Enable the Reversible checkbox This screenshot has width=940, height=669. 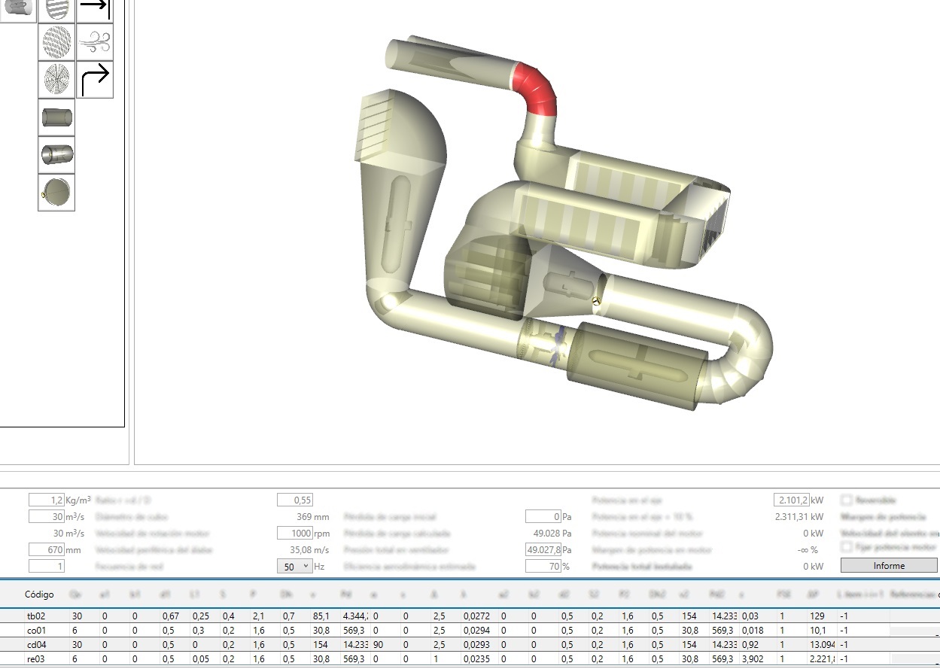[x=846, y=500]
